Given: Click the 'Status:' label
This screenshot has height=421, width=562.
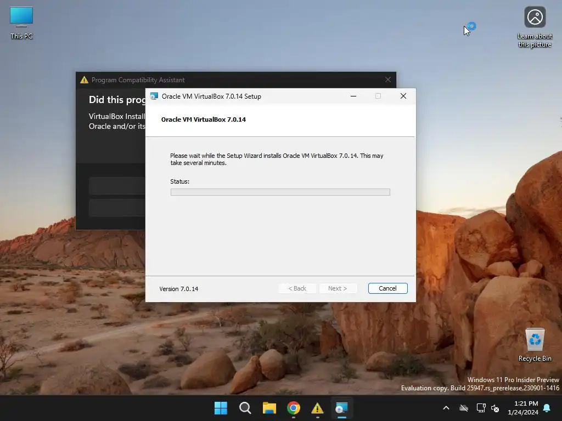Looking at the screenshot, I should tap(179, 181).
